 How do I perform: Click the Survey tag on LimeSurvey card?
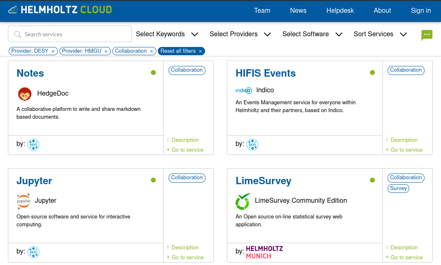(x=398, y=188)
